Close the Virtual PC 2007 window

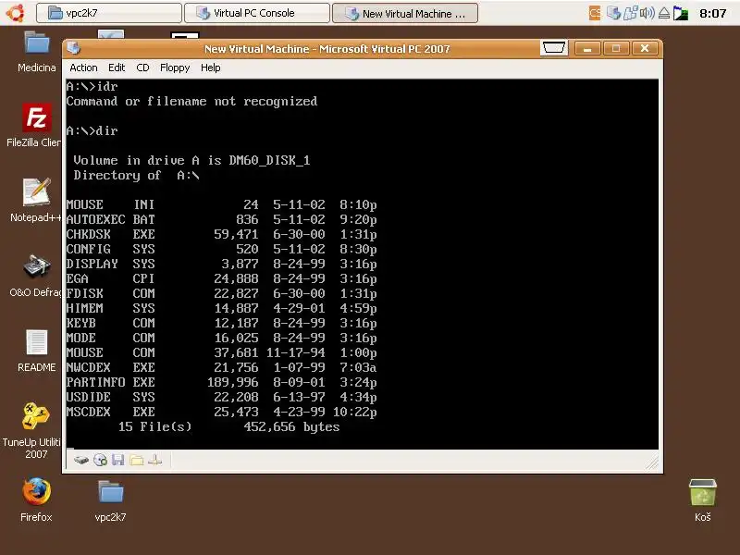tap(645, 48)
